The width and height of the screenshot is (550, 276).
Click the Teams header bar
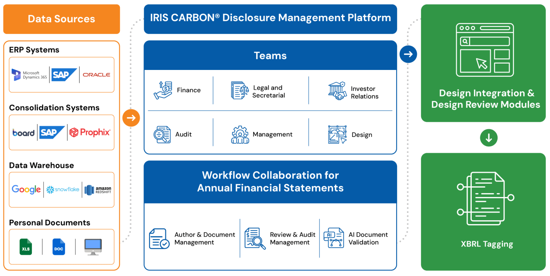[270, 55]
